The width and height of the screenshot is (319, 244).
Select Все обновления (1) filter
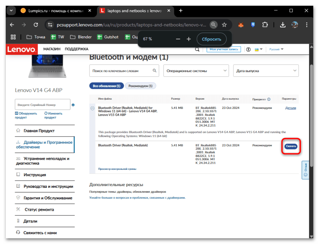[x=107, y=86]
